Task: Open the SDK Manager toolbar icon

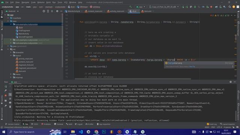Action: 224,7
